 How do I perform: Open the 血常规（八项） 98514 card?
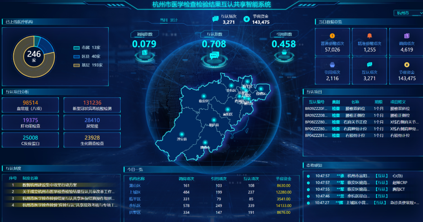(30, 105)
